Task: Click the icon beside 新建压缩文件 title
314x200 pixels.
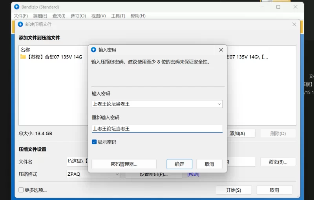Action: point(20,24)
